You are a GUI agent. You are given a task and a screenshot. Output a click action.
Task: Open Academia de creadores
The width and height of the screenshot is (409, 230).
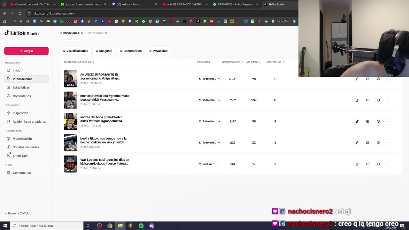pyautogui.click(x=26, y=121)
